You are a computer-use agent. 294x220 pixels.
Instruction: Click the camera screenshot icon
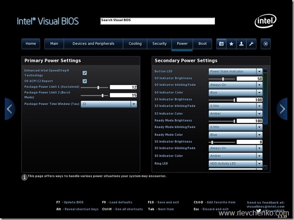tap(221, 44)
